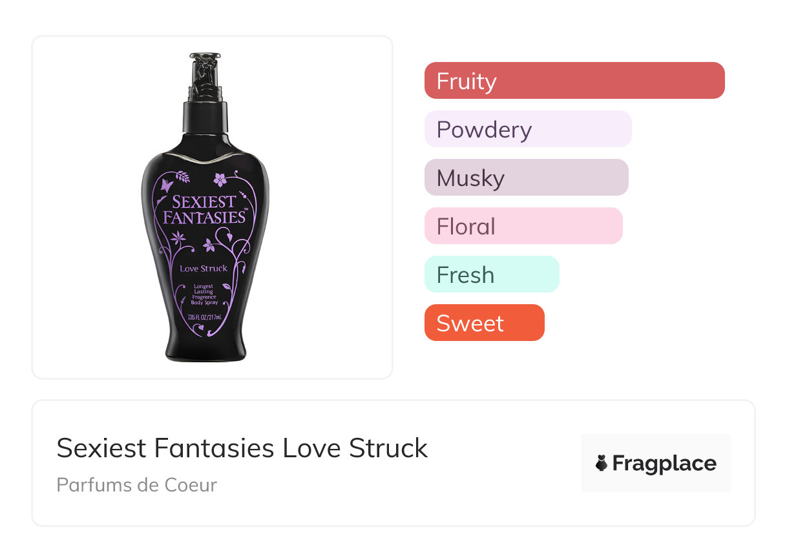This screenshot has height=558, width=787.
Task: Choose the Musky accord bar
Action: 526,178
